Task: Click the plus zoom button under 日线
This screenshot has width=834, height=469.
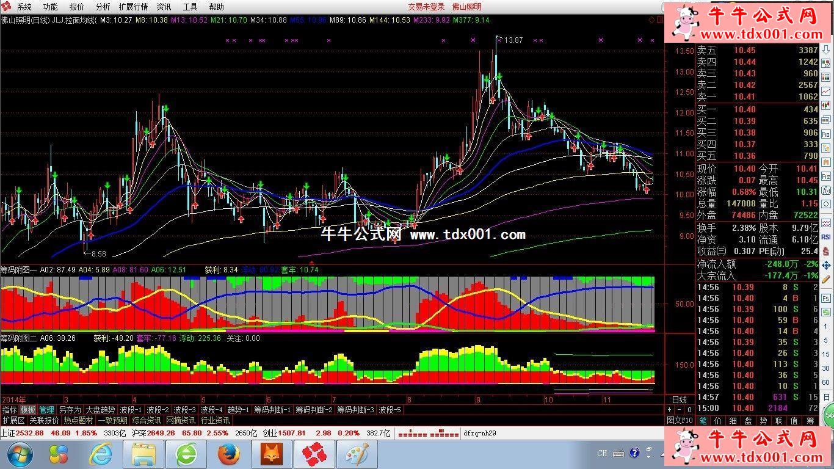Action: pos(669,410)
